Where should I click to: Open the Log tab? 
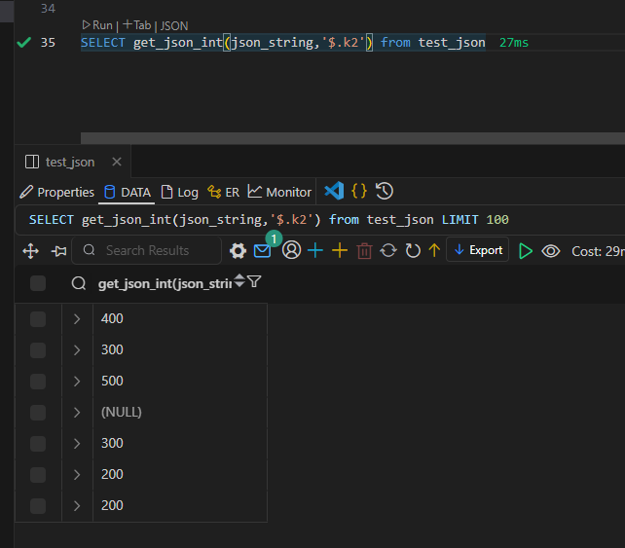179,192
